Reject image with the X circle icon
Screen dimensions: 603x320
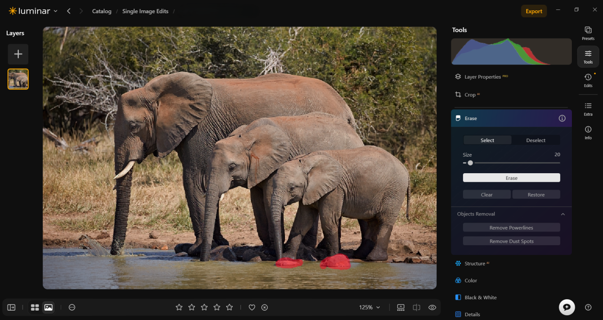(265, 307)
